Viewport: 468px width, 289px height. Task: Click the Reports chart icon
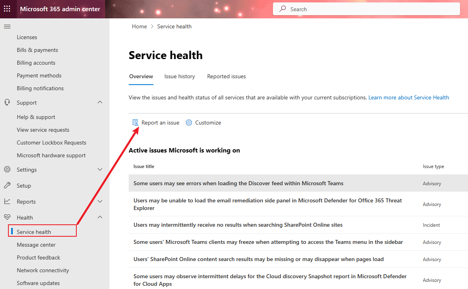click(7, 201)
